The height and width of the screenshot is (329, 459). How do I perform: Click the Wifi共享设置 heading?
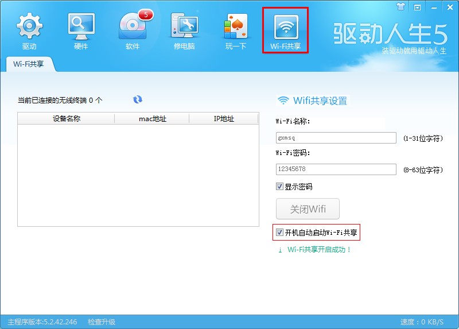320,100
